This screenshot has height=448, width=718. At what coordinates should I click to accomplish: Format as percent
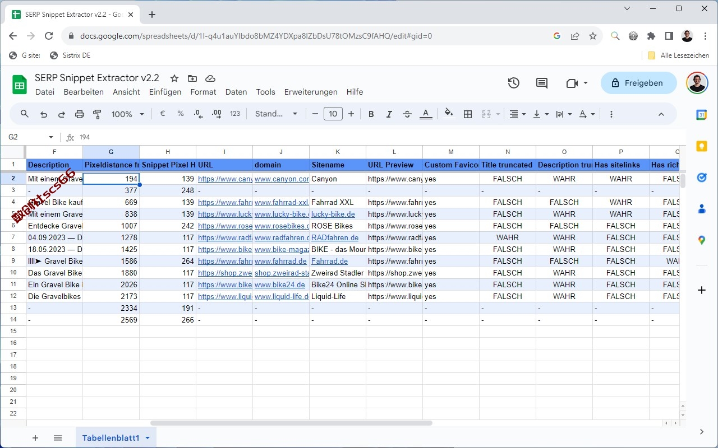point(181,114)
